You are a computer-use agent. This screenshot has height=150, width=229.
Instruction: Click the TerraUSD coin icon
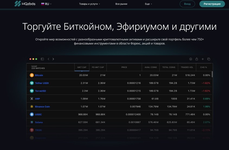point(32,91)
